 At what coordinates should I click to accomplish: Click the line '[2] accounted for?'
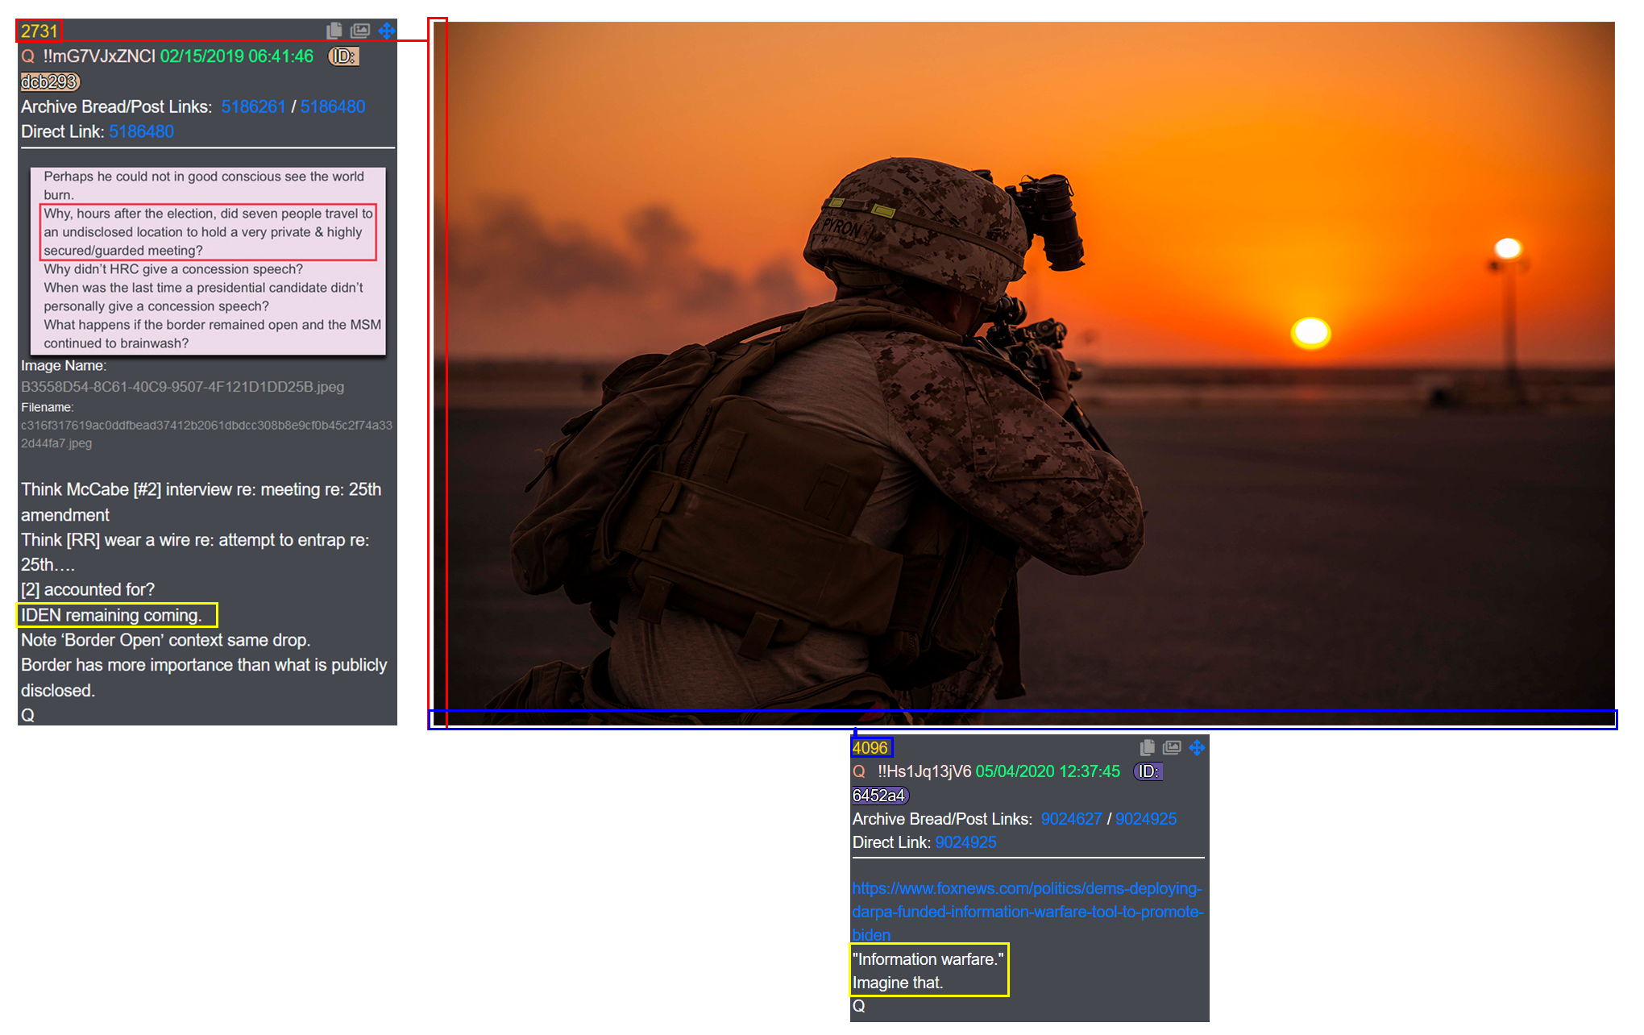click(x=88, y=589)
